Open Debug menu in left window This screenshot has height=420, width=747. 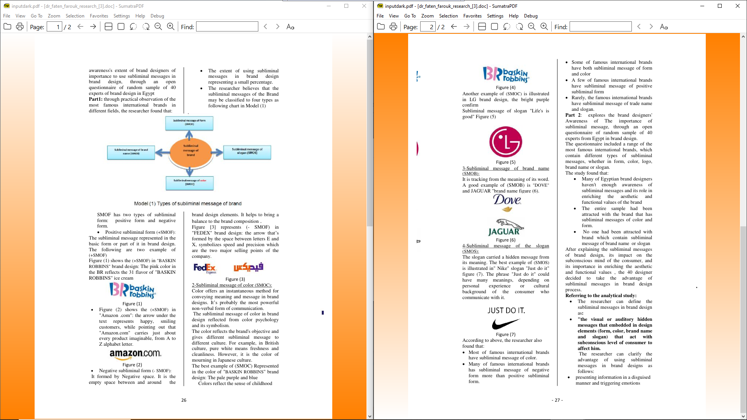tap(157, 16)
